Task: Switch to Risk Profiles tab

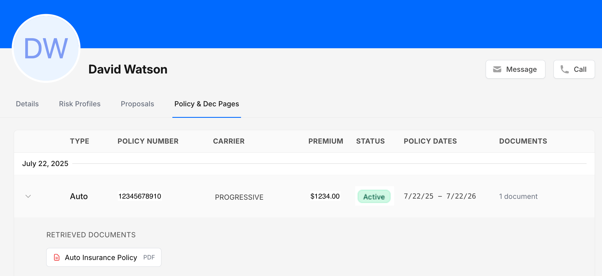Action: 80,104
